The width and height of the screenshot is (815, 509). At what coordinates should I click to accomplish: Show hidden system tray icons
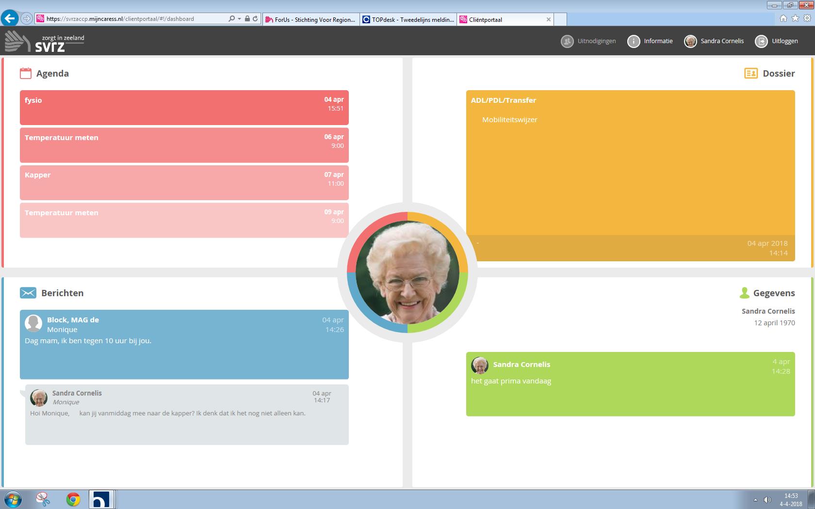tap(755, 500)
